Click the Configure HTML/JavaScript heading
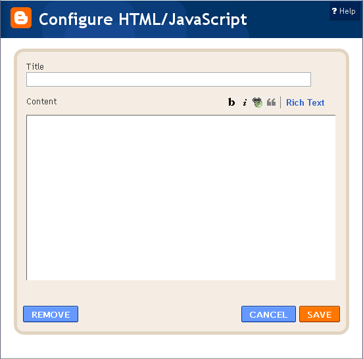363x359 pixels. coord(143,20)
